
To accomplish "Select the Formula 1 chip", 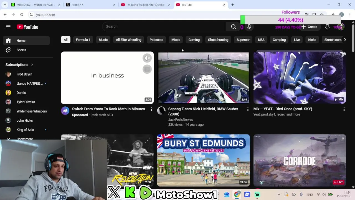I will pos(83,40).
